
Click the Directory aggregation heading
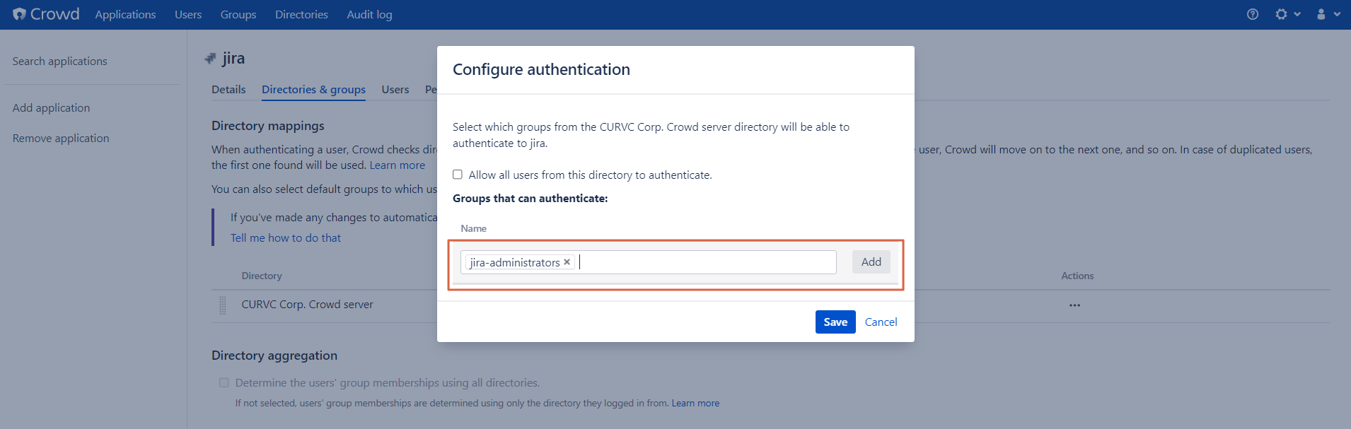click(274, 355)
